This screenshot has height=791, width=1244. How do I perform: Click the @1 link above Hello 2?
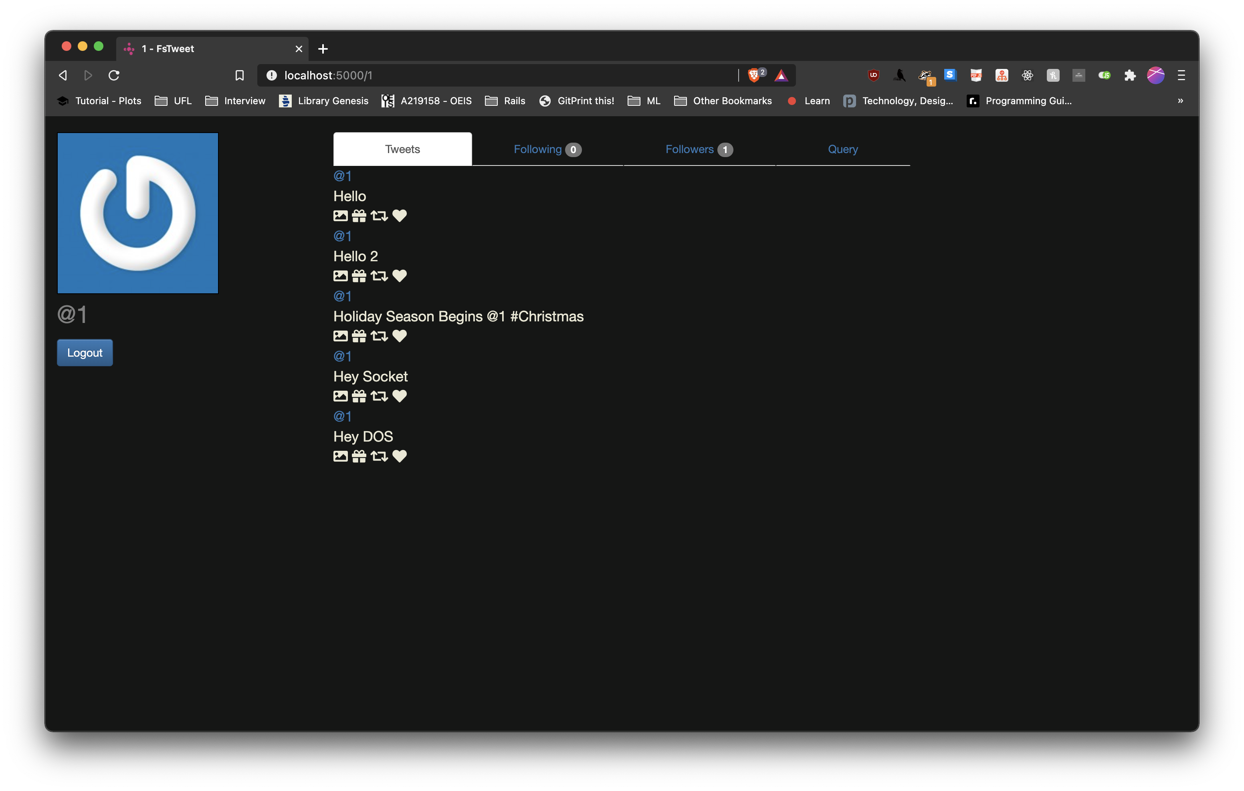(x=342, y=236)
